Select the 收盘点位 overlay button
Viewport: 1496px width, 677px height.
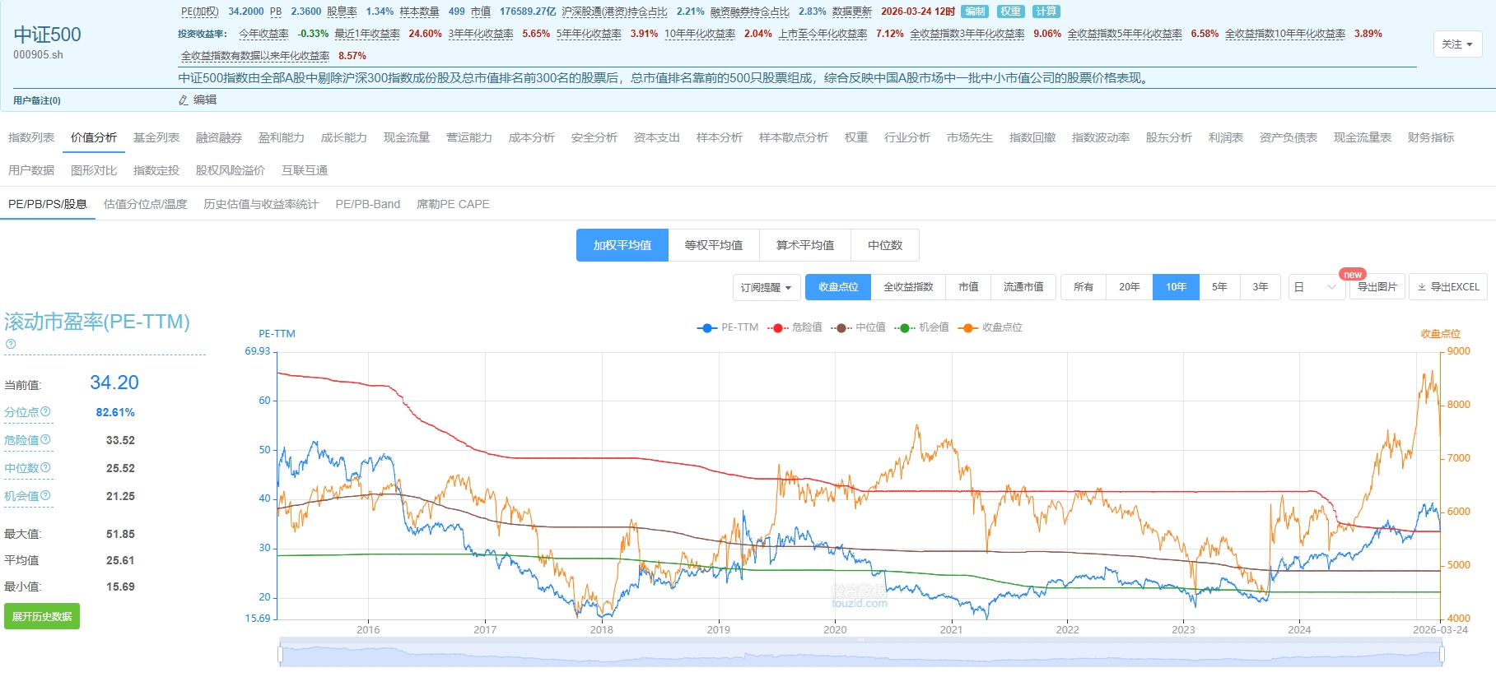click(x=838, y=287)
